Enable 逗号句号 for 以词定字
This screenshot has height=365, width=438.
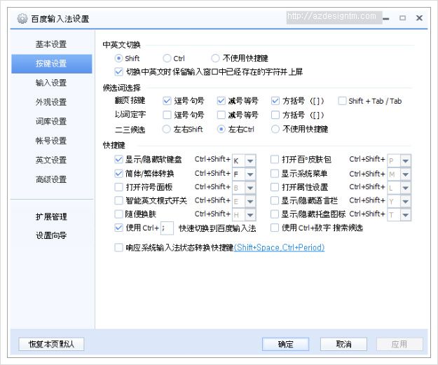(167, 115)
